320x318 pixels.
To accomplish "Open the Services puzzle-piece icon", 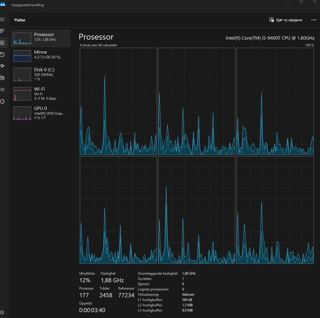I will [2, 101].
